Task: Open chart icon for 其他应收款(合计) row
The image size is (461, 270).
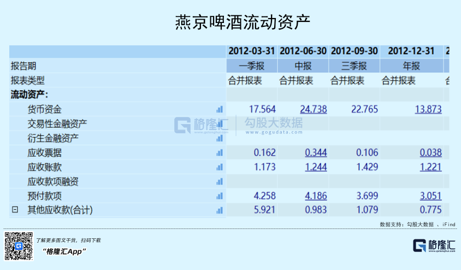Action: tap(220, 210)
